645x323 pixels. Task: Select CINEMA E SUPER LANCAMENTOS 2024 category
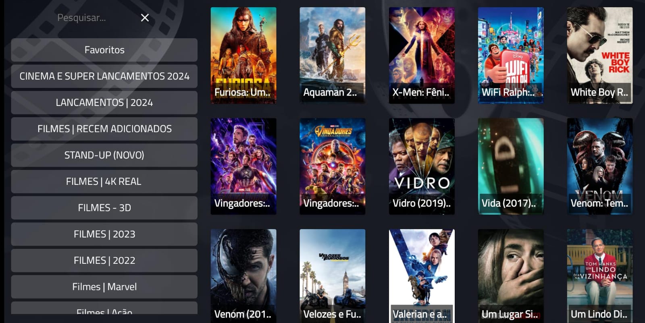coord(104,76)
